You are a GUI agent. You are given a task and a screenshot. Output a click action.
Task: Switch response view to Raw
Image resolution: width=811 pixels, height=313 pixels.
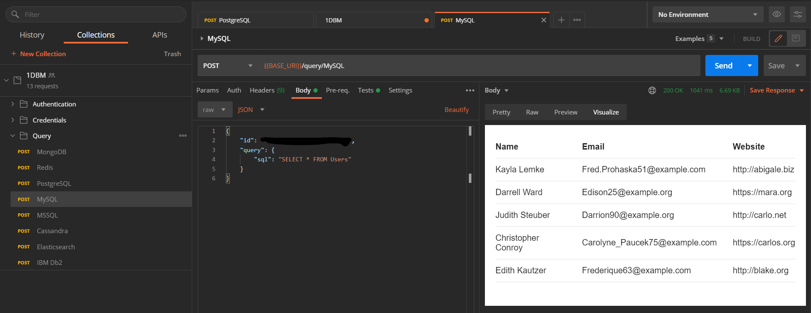(x=532, y=112)
